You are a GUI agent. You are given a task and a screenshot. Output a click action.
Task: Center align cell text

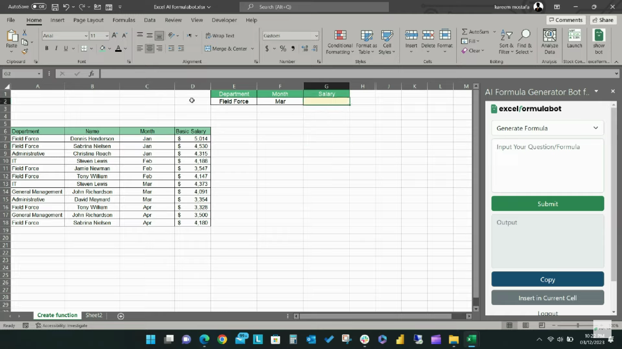point(149,49)
